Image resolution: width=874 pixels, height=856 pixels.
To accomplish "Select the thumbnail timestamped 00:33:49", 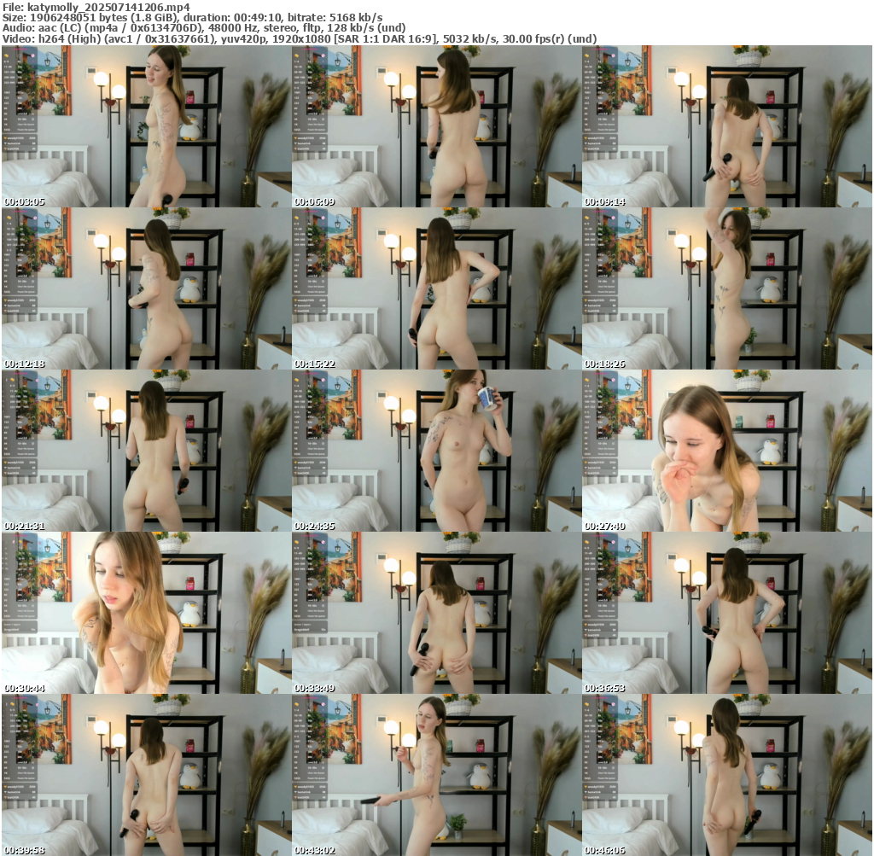I will point(436,613).
